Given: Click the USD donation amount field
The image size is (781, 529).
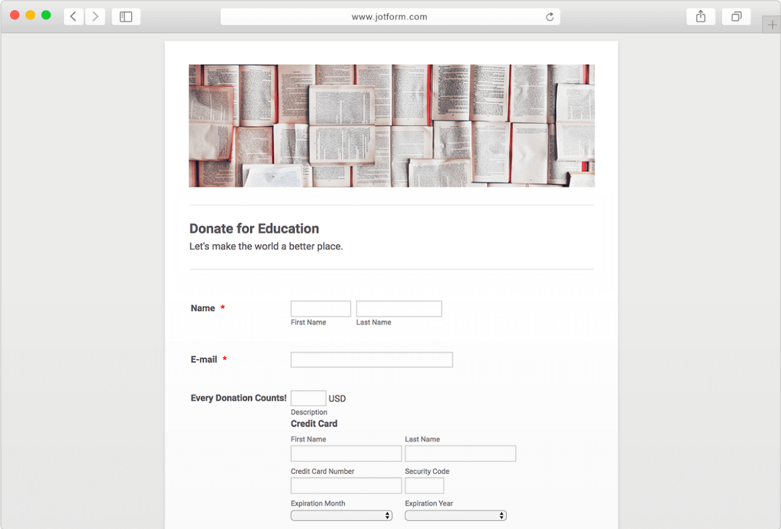Looking at the screenshot, I should click(308, 398).
